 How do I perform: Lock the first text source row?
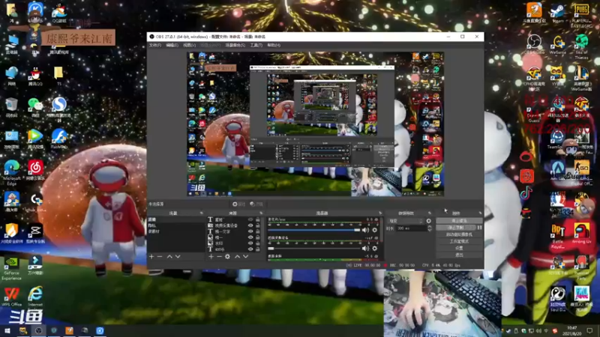coord(258,219)
